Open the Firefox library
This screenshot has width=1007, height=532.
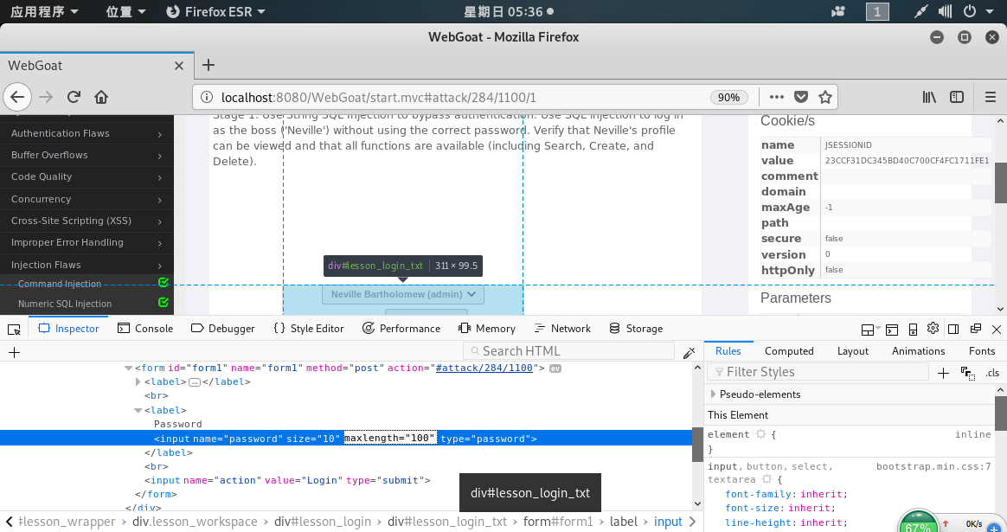click(929, 97)
